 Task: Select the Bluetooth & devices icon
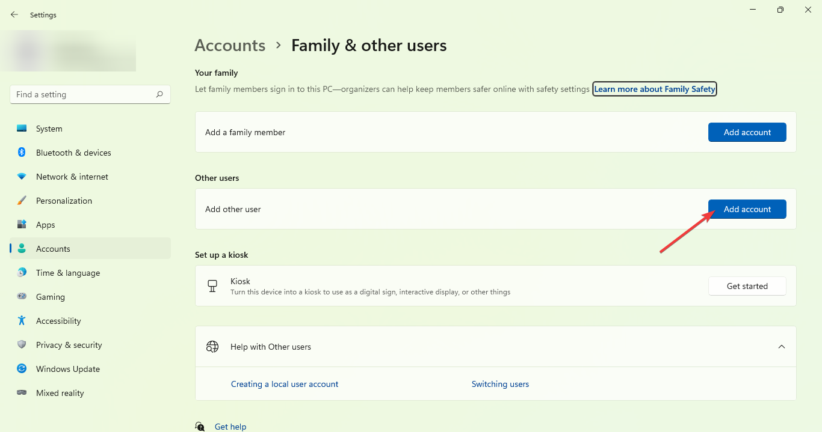[x=22, y=153]
